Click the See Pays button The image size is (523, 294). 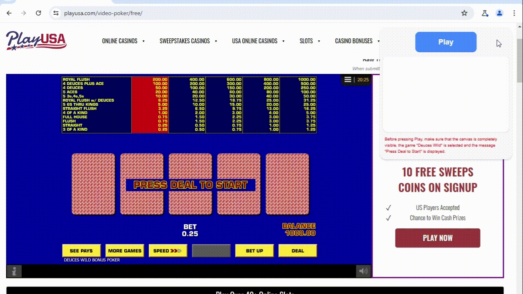[81, 251]
